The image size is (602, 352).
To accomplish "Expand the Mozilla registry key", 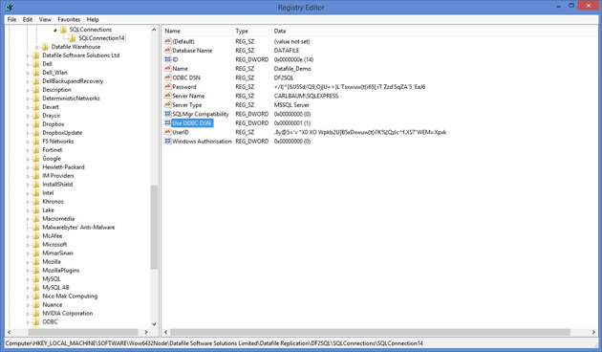I will [28, 262].
